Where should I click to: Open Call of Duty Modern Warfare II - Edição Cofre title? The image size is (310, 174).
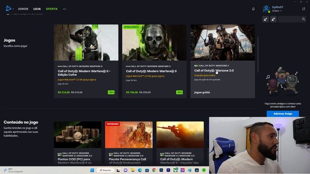point(84,73)
